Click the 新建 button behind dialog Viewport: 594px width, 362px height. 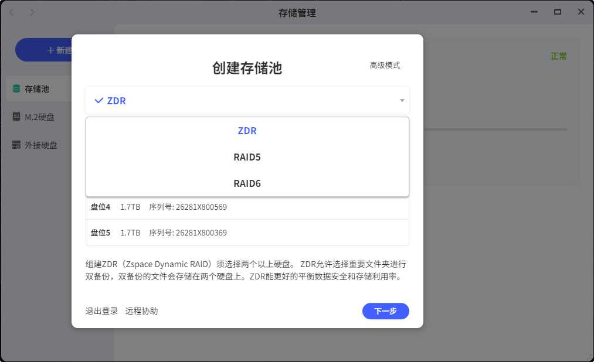(43, 50)
